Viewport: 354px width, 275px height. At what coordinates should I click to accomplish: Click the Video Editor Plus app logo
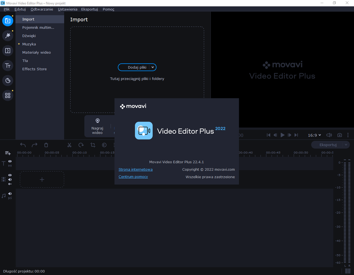(144, 131)
